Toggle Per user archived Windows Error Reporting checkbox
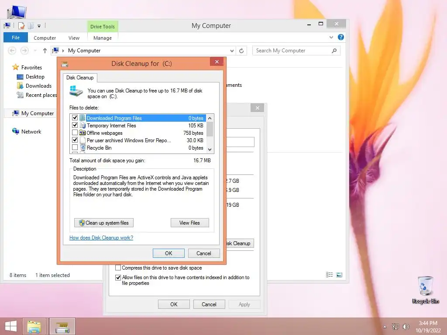 (75, 140)
